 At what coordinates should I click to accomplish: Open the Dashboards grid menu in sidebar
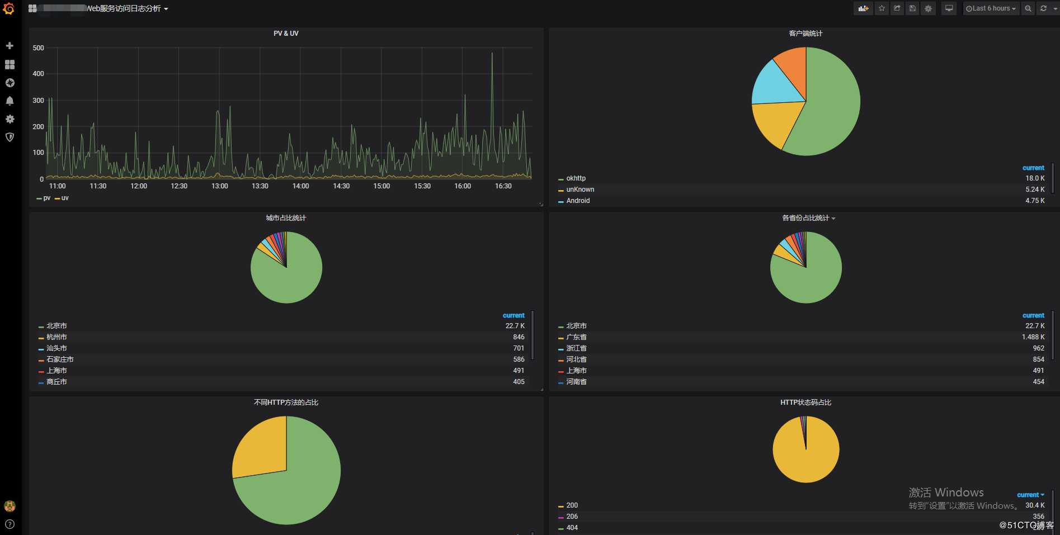pos(10,65)
